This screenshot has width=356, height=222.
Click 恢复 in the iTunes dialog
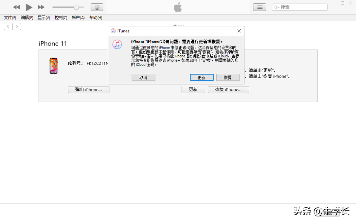(228, 78)
